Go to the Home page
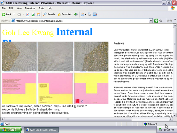 [38, 14]
